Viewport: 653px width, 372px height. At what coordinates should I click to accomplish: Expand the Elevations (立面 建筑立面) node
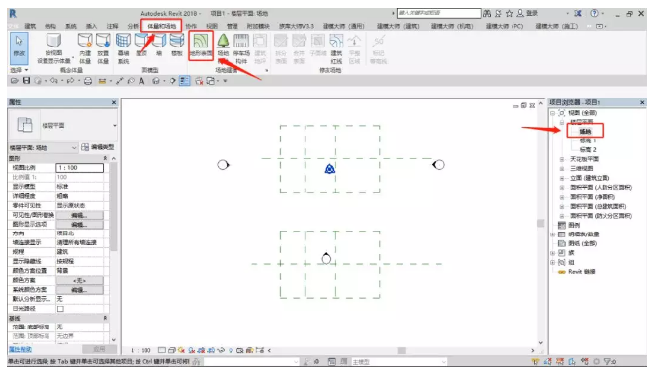[x=562, y=178]
